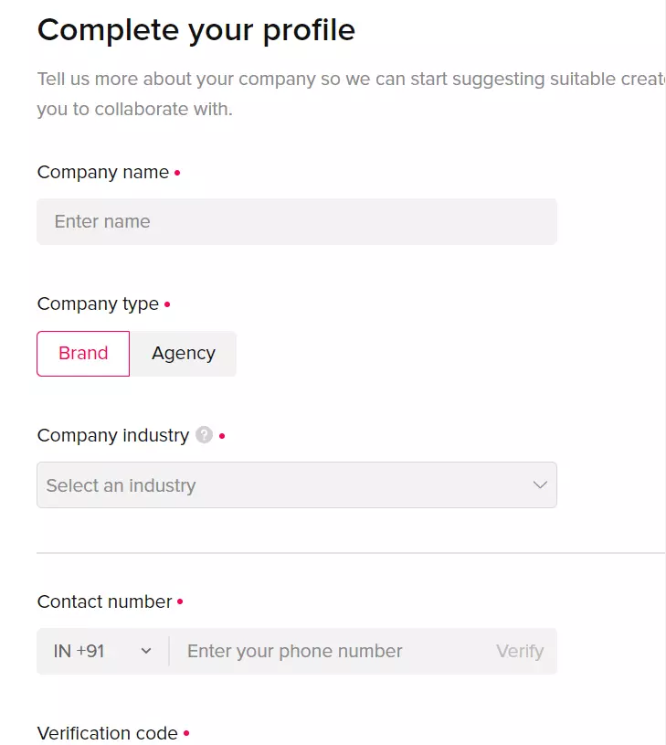Focus the Enter name input field
The image size is (666, 745).
296,221
